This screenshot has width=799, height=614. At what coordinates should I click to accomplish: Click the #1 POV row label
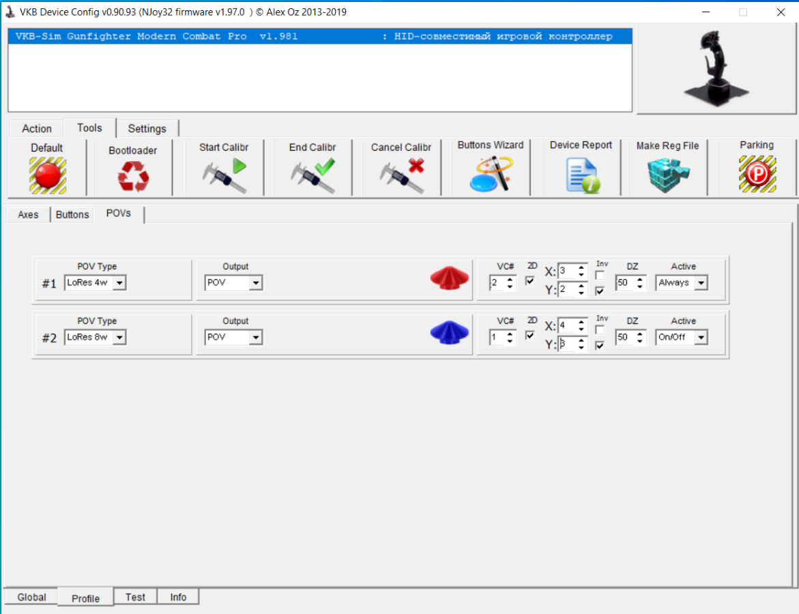click(x=49, y=283)
